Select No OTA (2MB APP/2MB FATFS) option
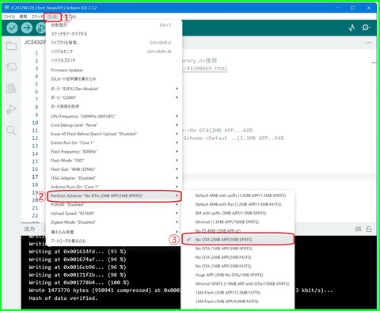The height and width of the screenshot is (311, 380). (237, 257)
